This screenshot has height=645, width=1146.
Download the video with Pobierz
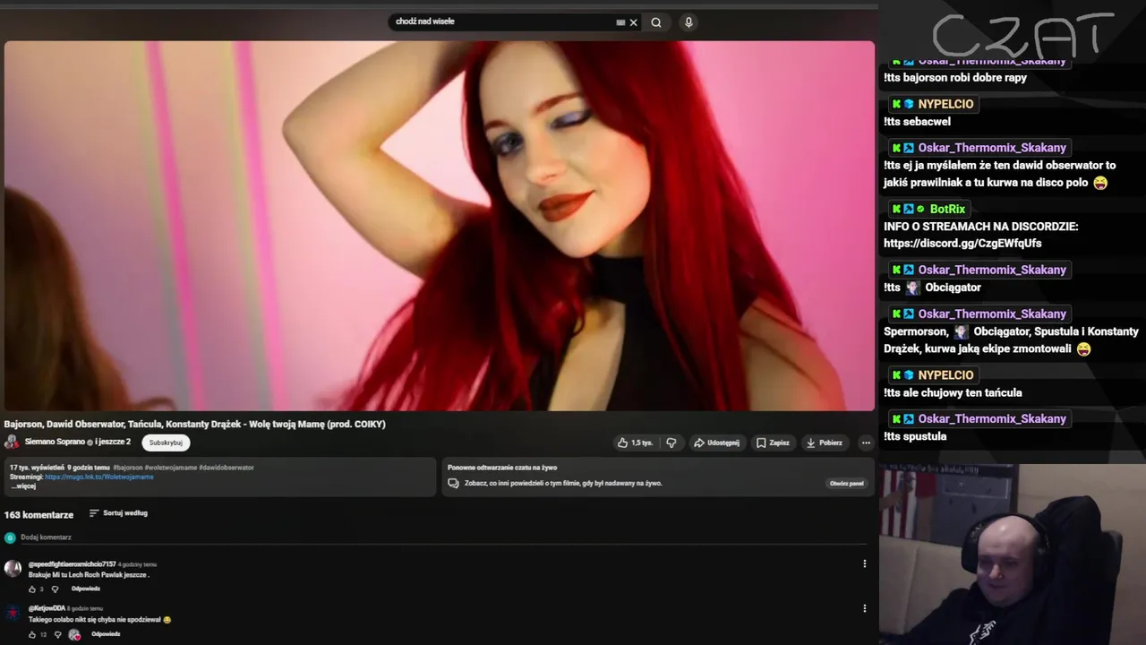click(824, 443)
